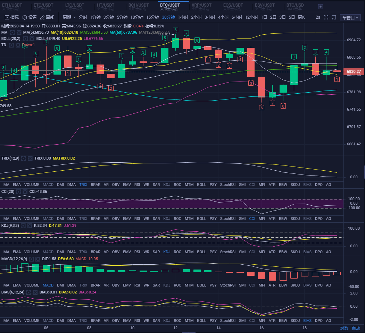Switch chart to 15分钟 interval
The height and width of the screenshot is (333, 365).
pyautogui.click(x=152, y=17)
